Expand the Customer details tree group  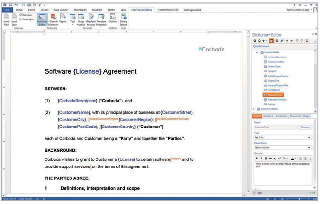(x=254, y=109)
